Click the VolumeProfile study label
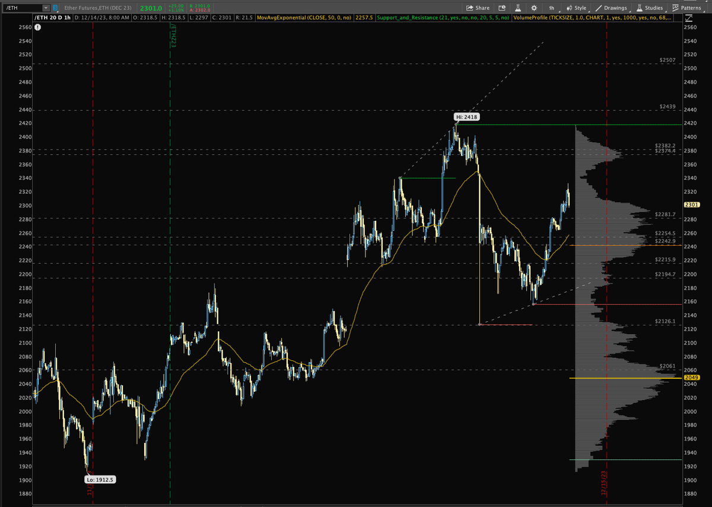Viewport: 712px width, 507px height. (x=593, y=18)
